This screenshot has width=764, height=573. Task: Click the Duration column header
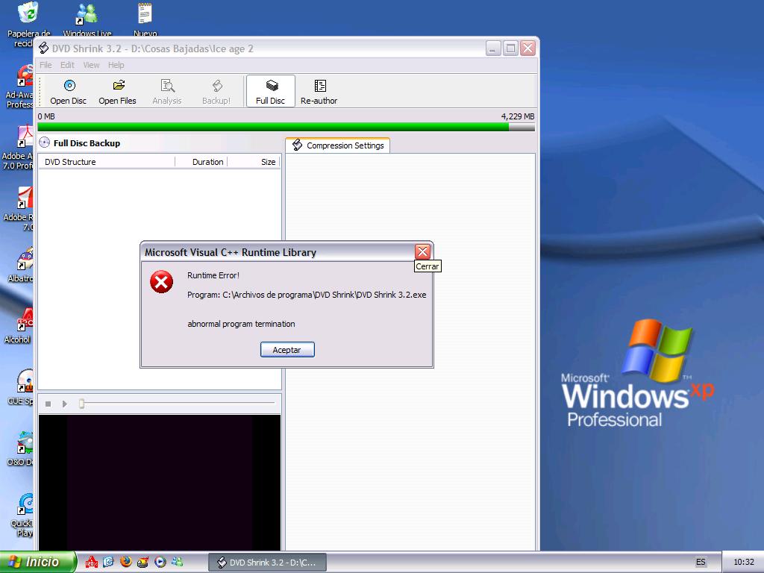tap(201, 162)
